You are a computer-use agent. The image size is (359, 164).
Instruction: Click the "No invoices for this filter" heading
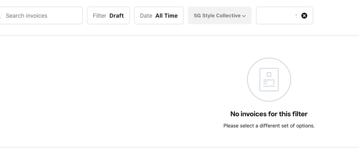pos(269,114)
